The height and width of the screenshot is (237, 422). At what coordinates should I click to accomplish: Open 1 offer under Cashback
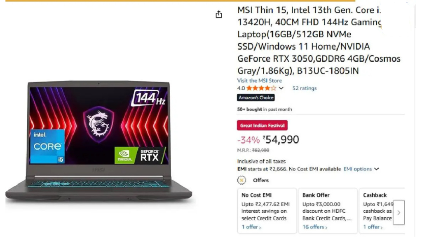pyautogui.click(x=373, y=227)
